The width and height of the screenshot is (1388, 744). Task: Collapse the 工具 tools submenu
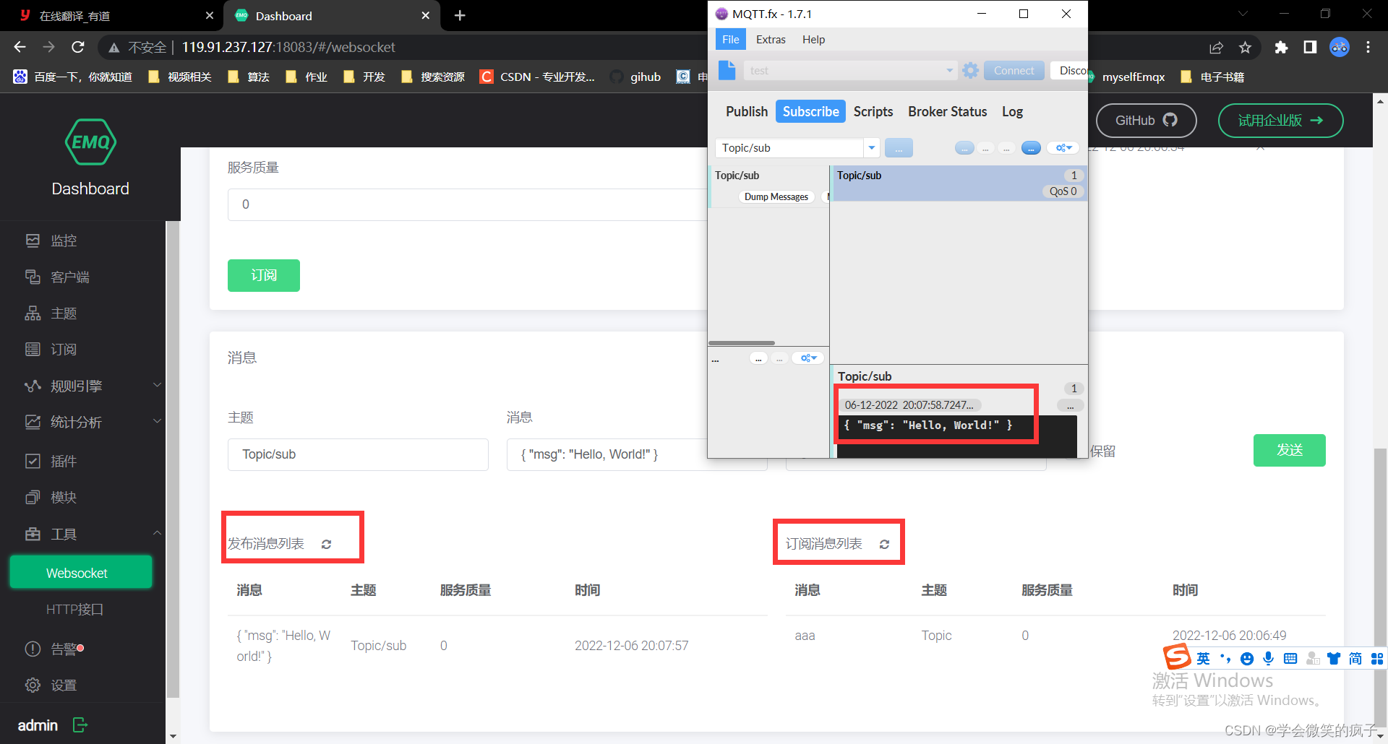157,533
